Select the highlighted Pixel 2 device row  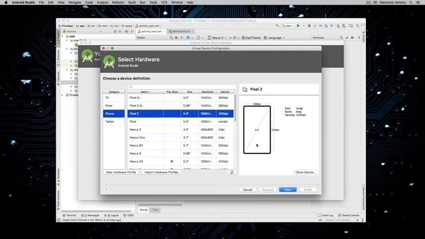point(181,114)
